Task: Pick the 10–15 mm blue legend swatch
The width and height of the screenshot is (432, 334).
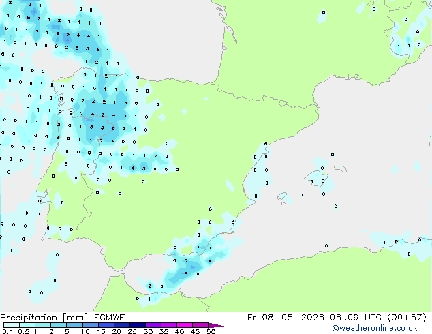Action: (x=91, y=325)
